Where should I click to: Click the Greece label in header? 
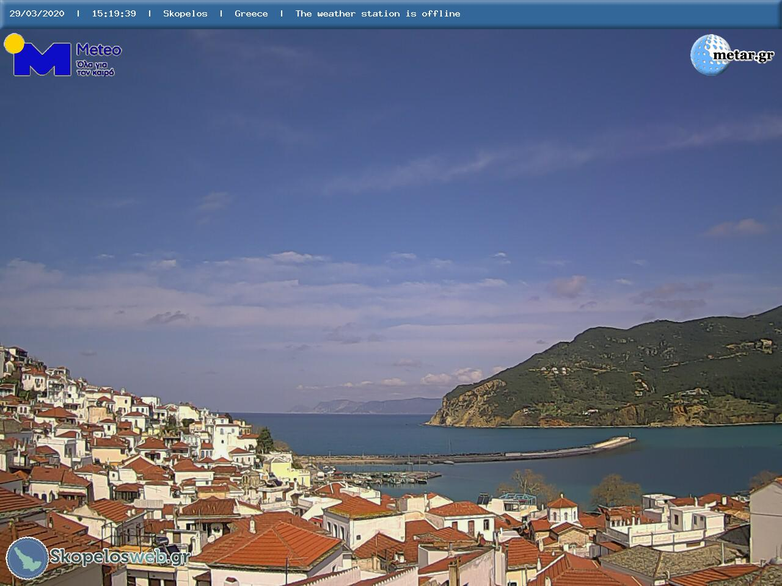coord(251,13)
